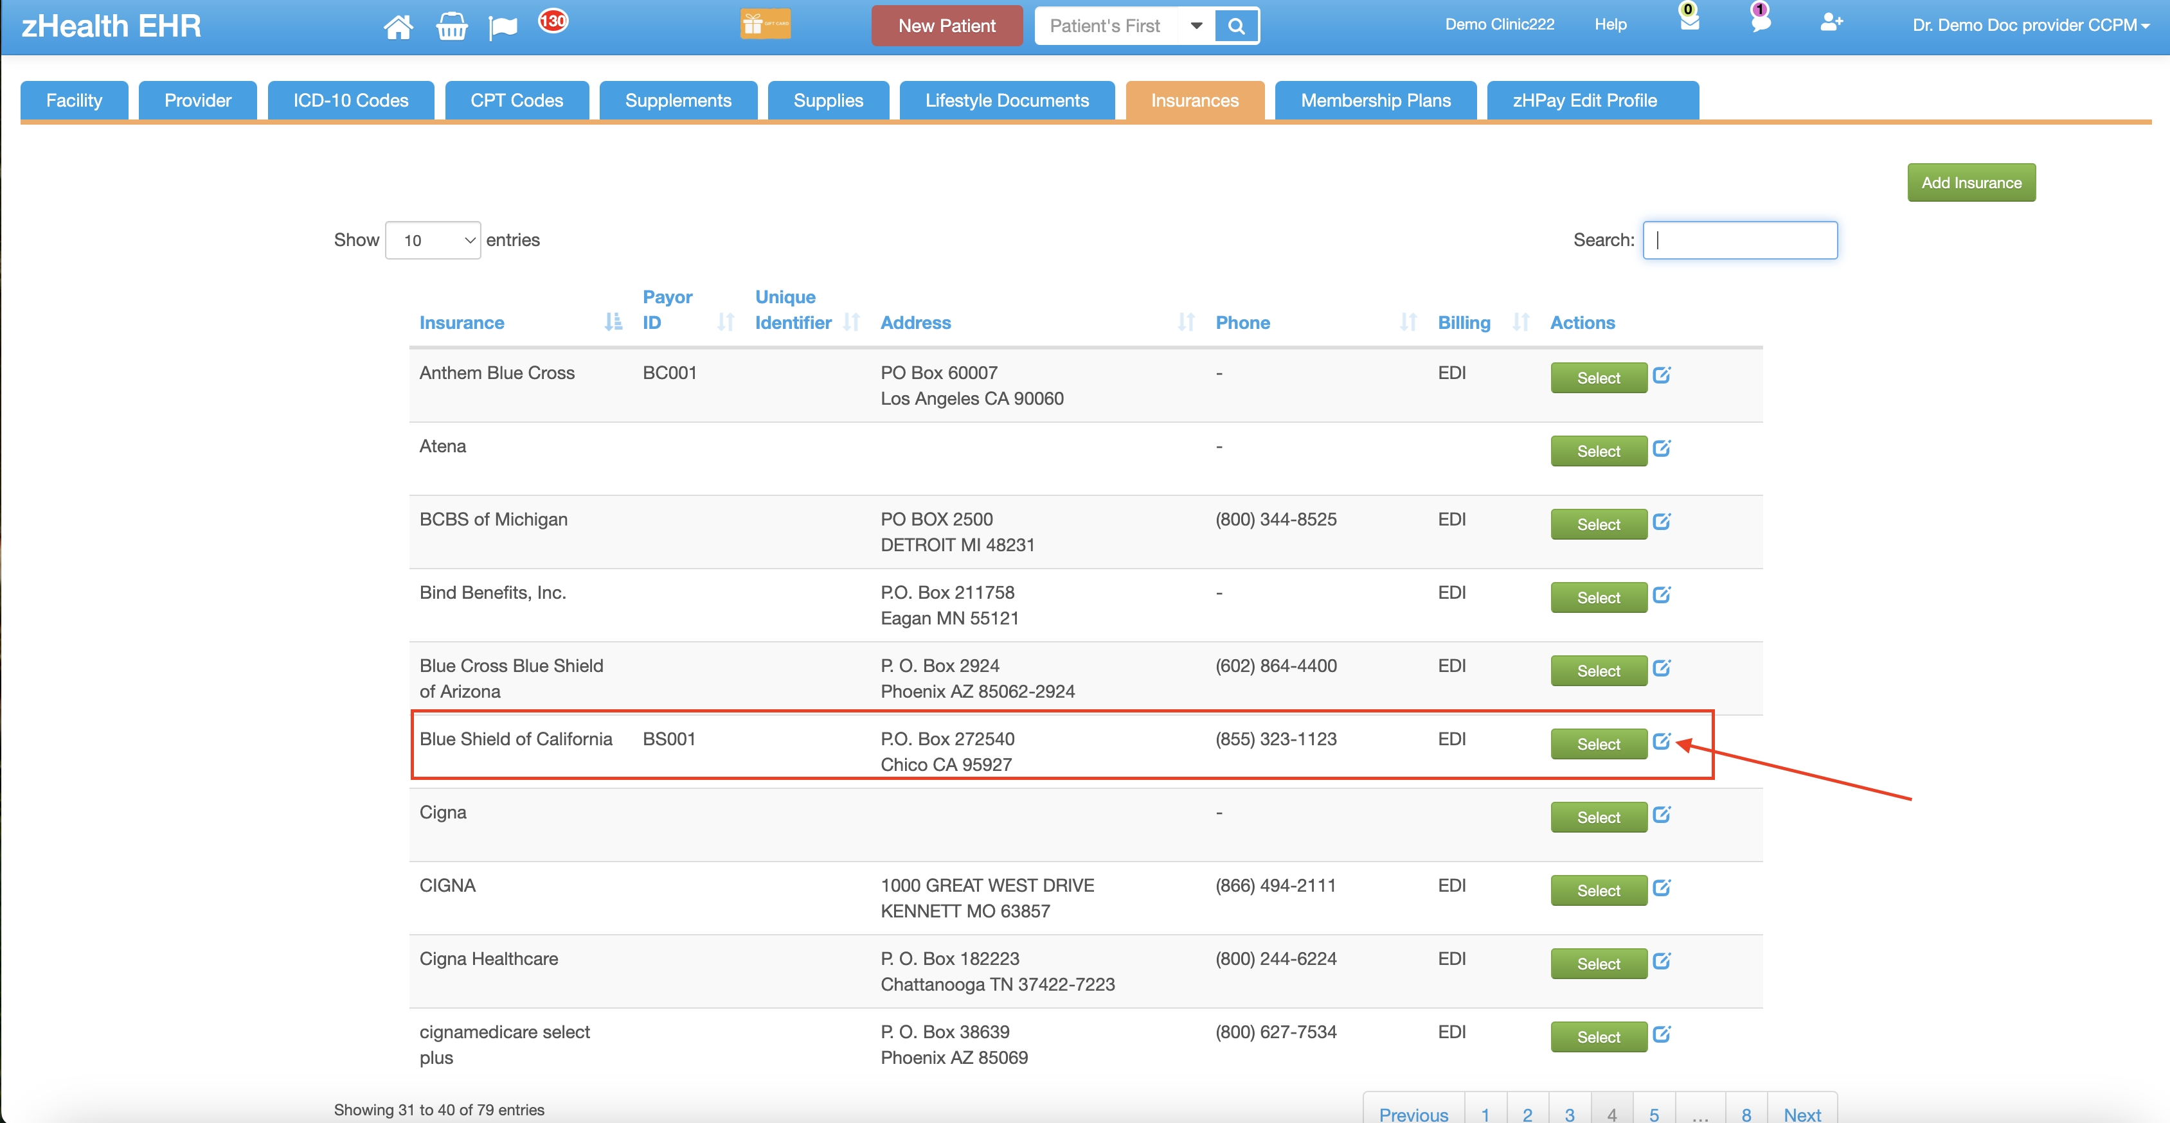The width and height of the screenshot is (2170, 1123).
Task: Switch to the Provider tab
Action: (x=198, y=100)
